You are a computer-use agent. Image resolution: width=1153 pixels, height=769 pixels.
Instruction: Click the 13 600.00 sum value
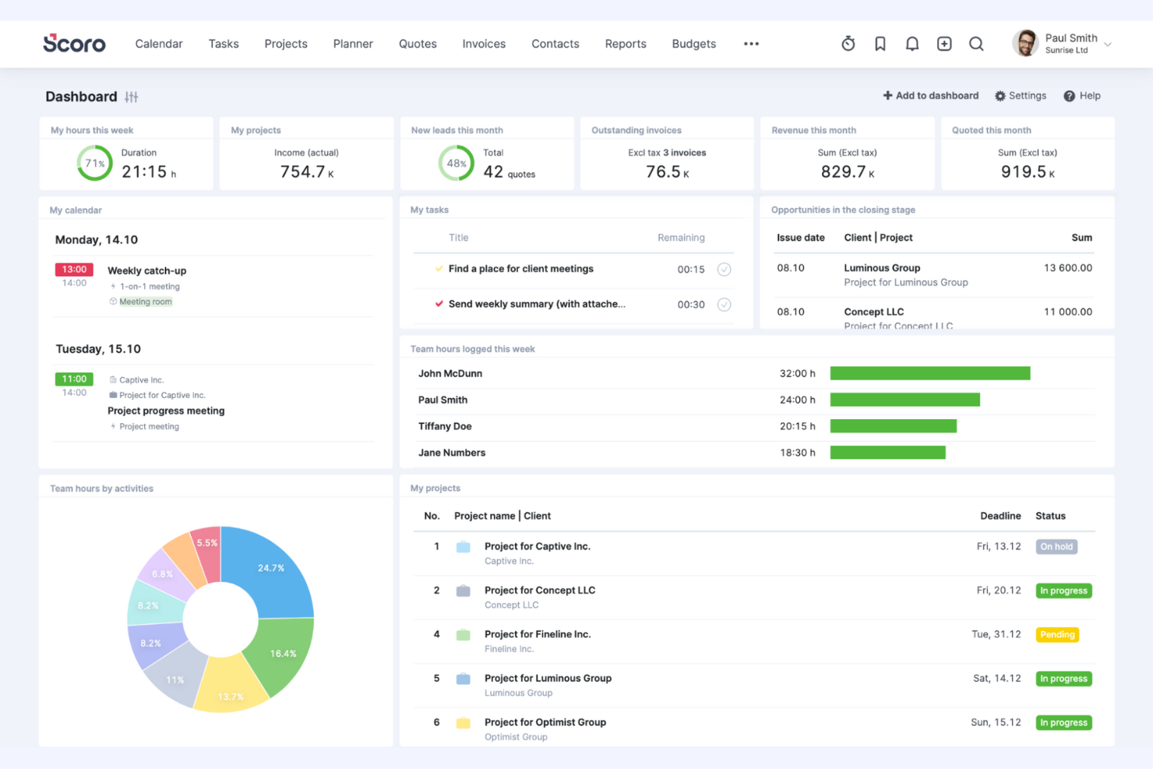click(x=1068, y=267)
